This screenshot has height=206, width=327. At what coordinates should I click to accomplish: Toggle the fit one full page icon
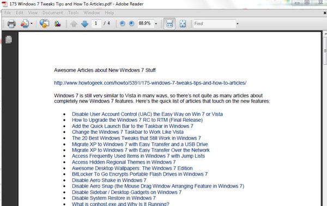(x=183, y=23)
